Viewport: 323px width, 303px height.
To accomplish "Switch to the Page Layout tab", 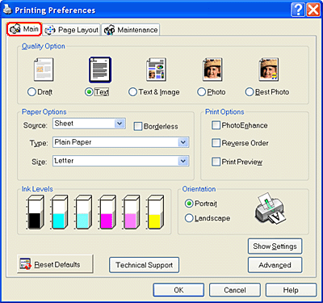I will 72,30.
